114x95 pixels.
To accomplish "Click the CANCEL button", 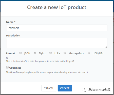I will pos(49,88).
